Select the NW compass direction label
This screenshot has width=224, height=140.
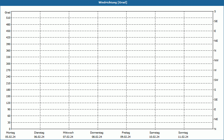click(x=216, y=60)
